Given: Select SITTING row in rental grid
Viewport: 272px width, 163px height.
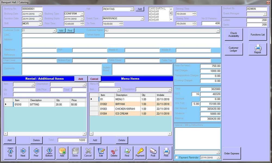Looking at the screenshot, I should tap(45, 104).
